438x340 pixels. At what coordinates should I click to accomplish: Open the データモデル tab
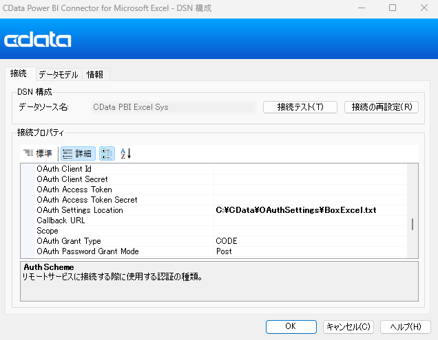click(x=58, y=75)
